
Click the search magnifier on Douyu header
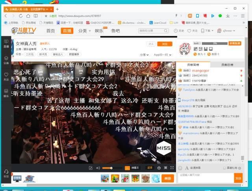166,31
